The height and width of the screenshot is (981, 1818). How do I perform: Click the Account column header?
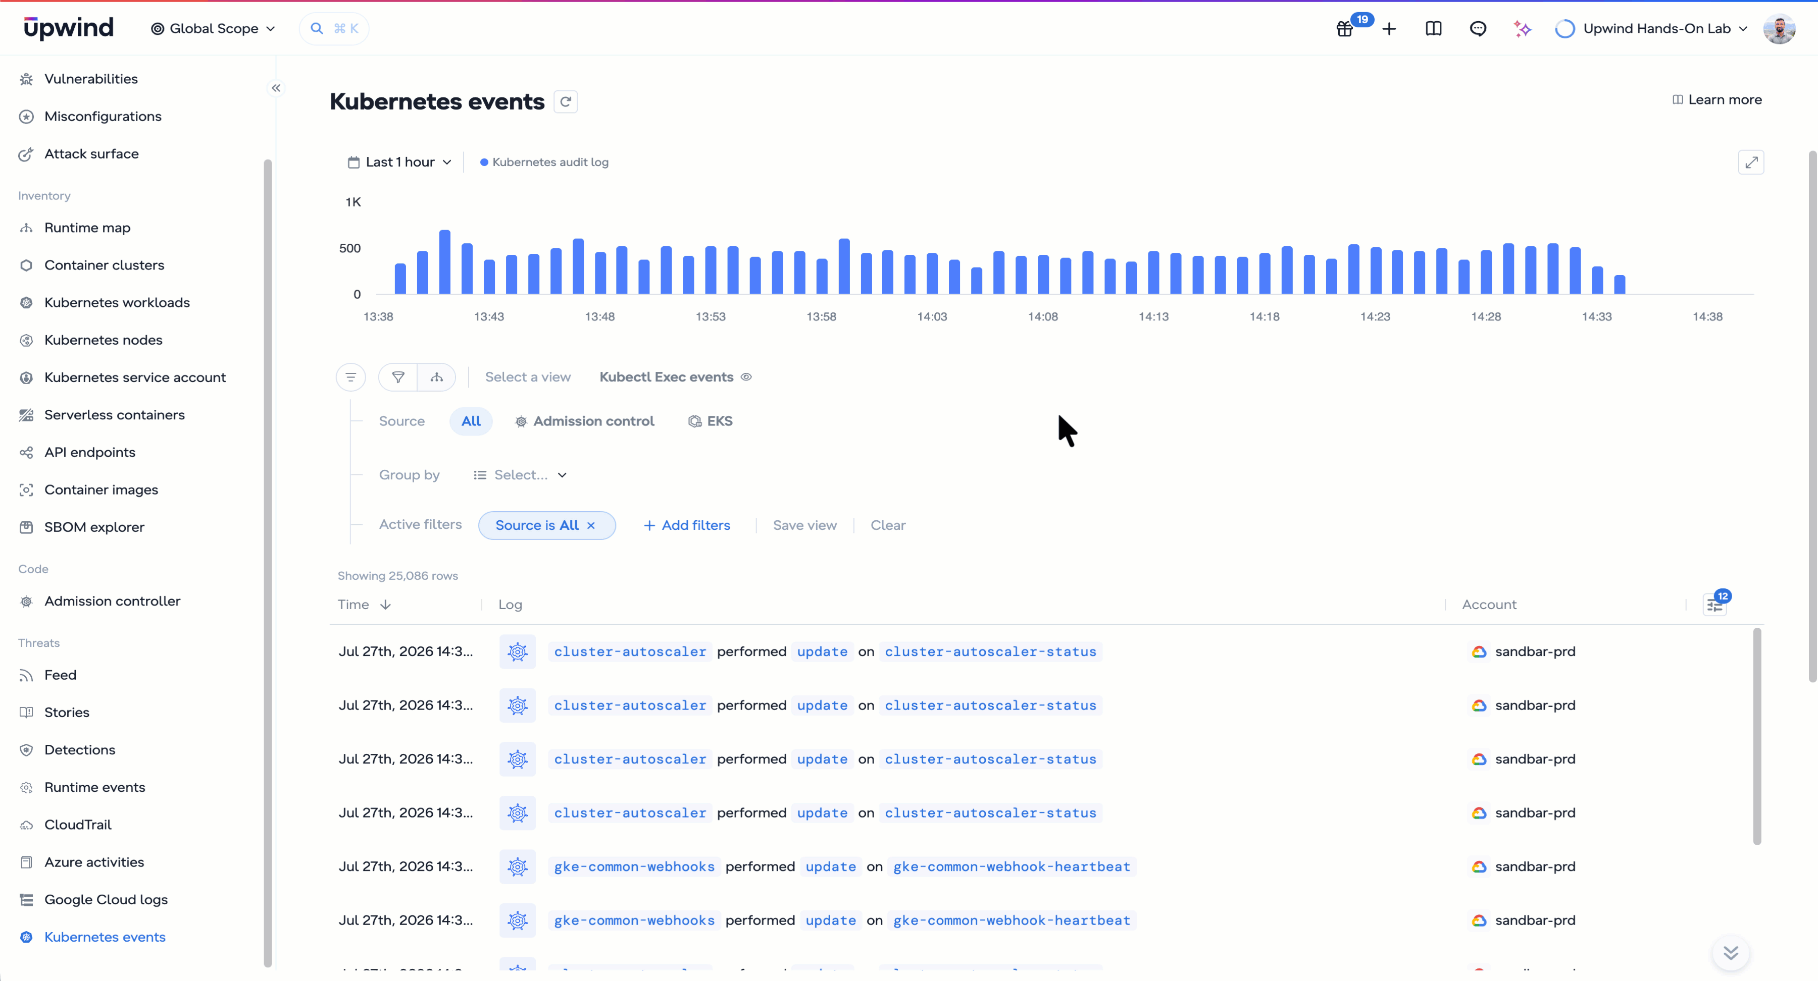[1488, 605]
